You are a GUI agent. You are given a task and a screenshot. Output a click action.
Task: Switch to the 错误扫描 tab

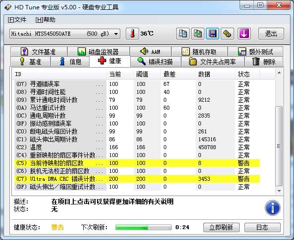[x=155, y=62]
